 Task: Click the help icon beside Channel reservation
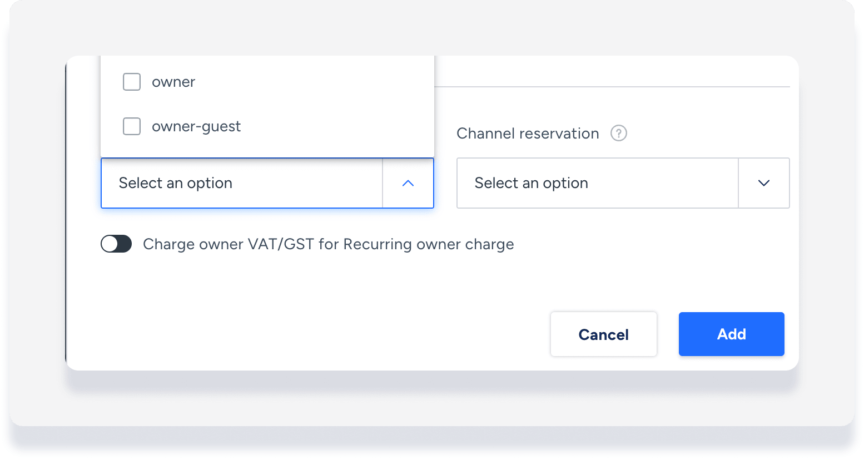click(618, 134)
